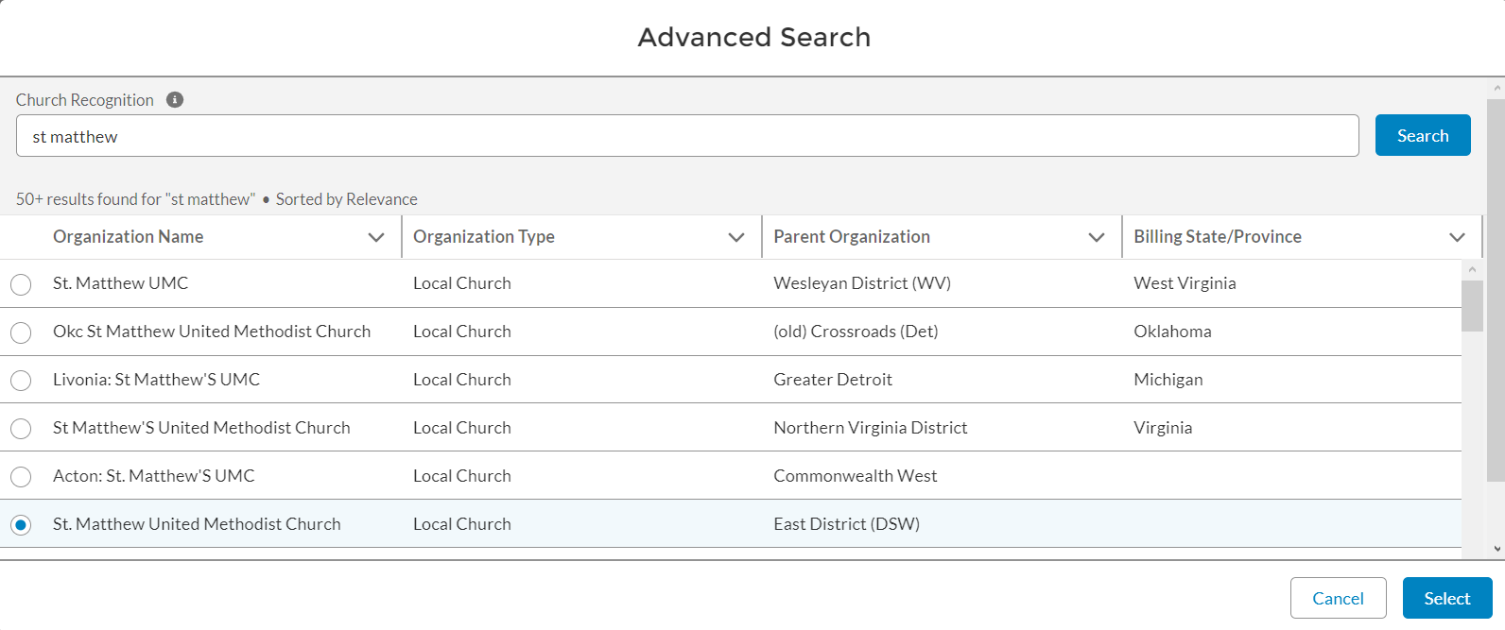Screen dimensions: 1505x630
Task: Expand Parent Organization column menu chevron
Action: point(1097,237)
